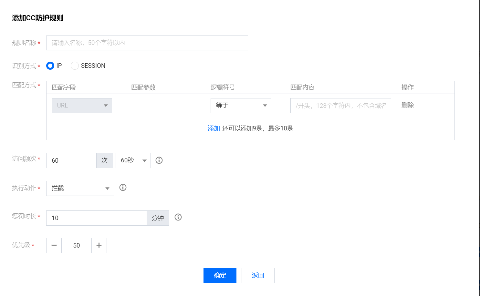Click the 确定 confirm button

pos(220,275)
